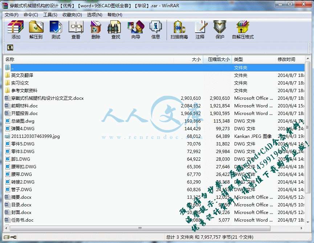Click the 保护 (Protect) shield icon
This screenshot has height=243, width=314.
(x=220, y=30)
